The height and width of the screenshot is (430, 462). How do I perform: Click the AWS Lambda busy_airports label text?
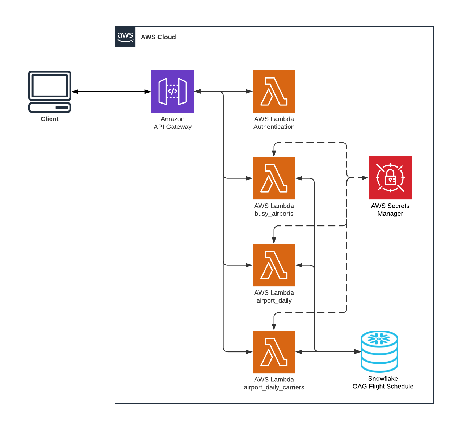point(274,210)
